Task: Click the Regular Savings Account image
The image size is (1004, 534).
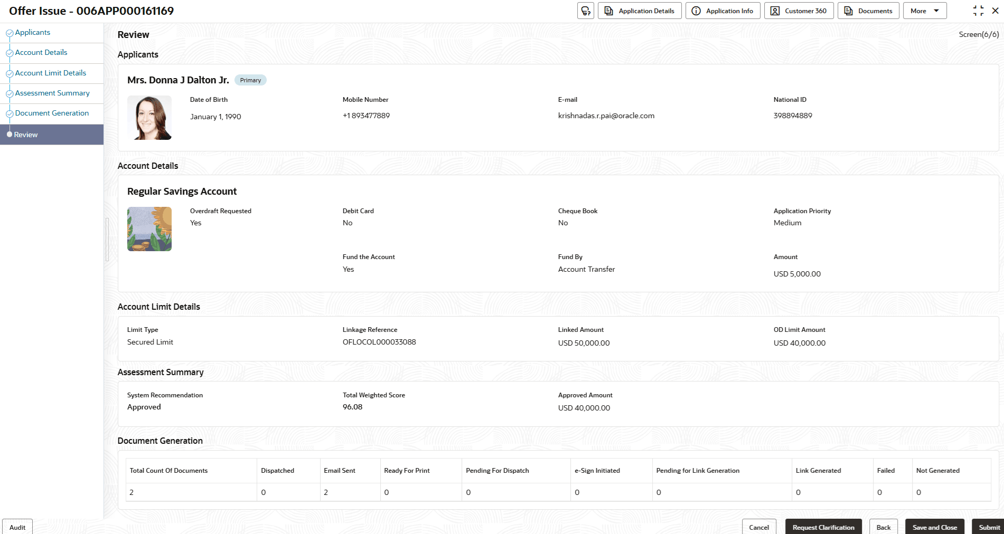Action: 149,229
